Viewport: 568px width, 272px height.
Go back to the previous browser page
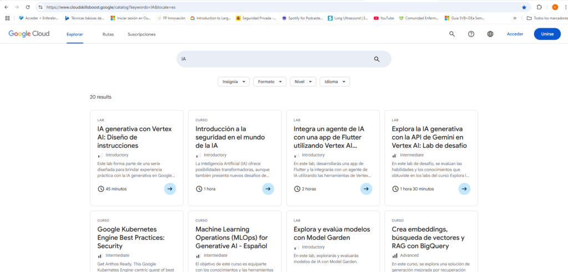point(6,7)
